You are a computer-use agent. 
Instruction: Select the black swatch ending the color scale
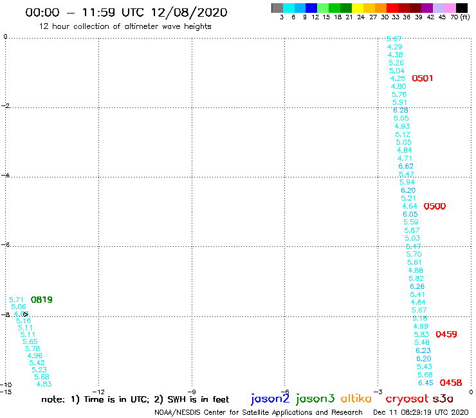click(461, 8)
